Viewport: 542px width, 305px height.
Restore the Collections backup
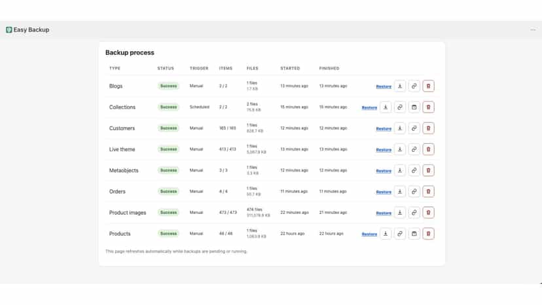click(369, 107)
